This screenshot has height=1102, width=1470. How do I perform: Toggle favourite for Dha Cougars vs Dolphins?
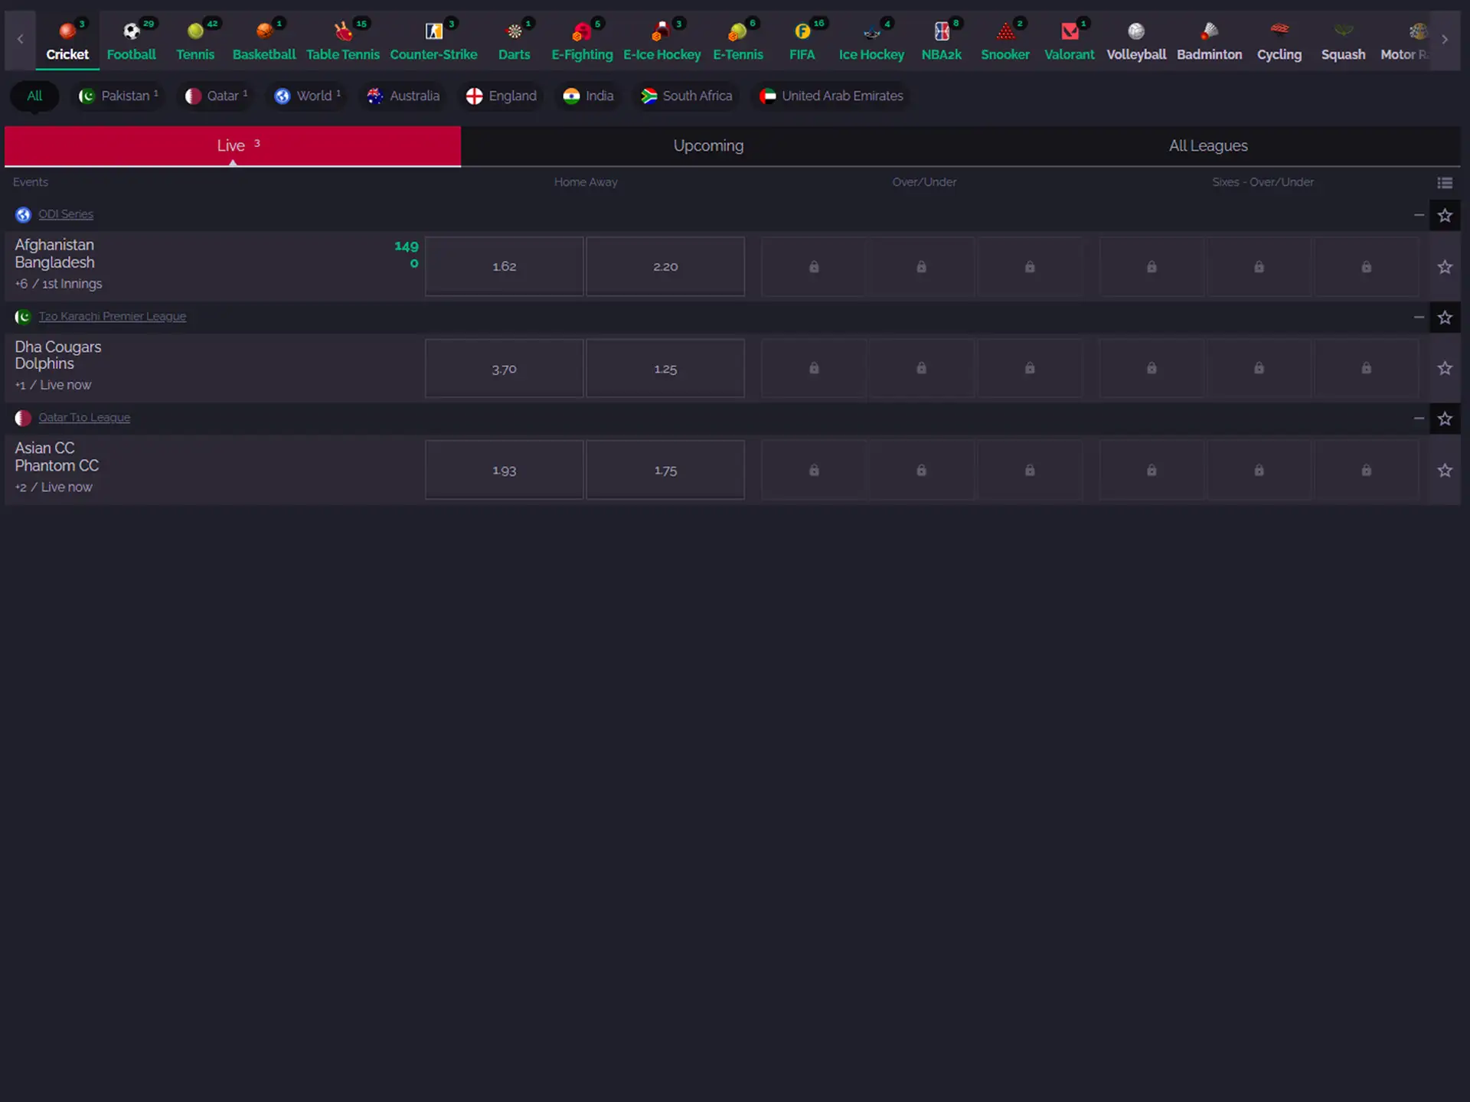click(x=1445, y=368)
